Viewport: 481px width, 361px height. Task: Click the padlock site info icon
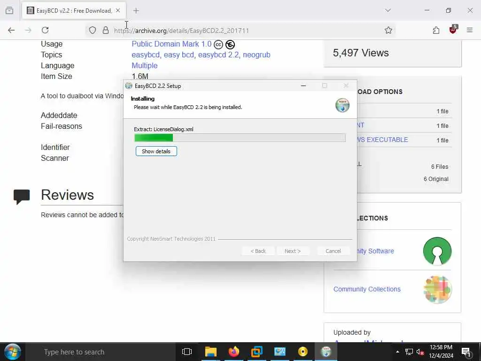coord(106,30)
